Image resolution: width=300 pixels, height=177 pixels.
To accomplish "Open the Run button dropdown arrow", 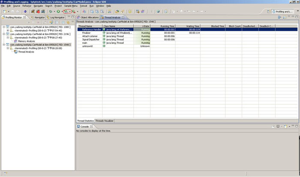I will 62,12.
